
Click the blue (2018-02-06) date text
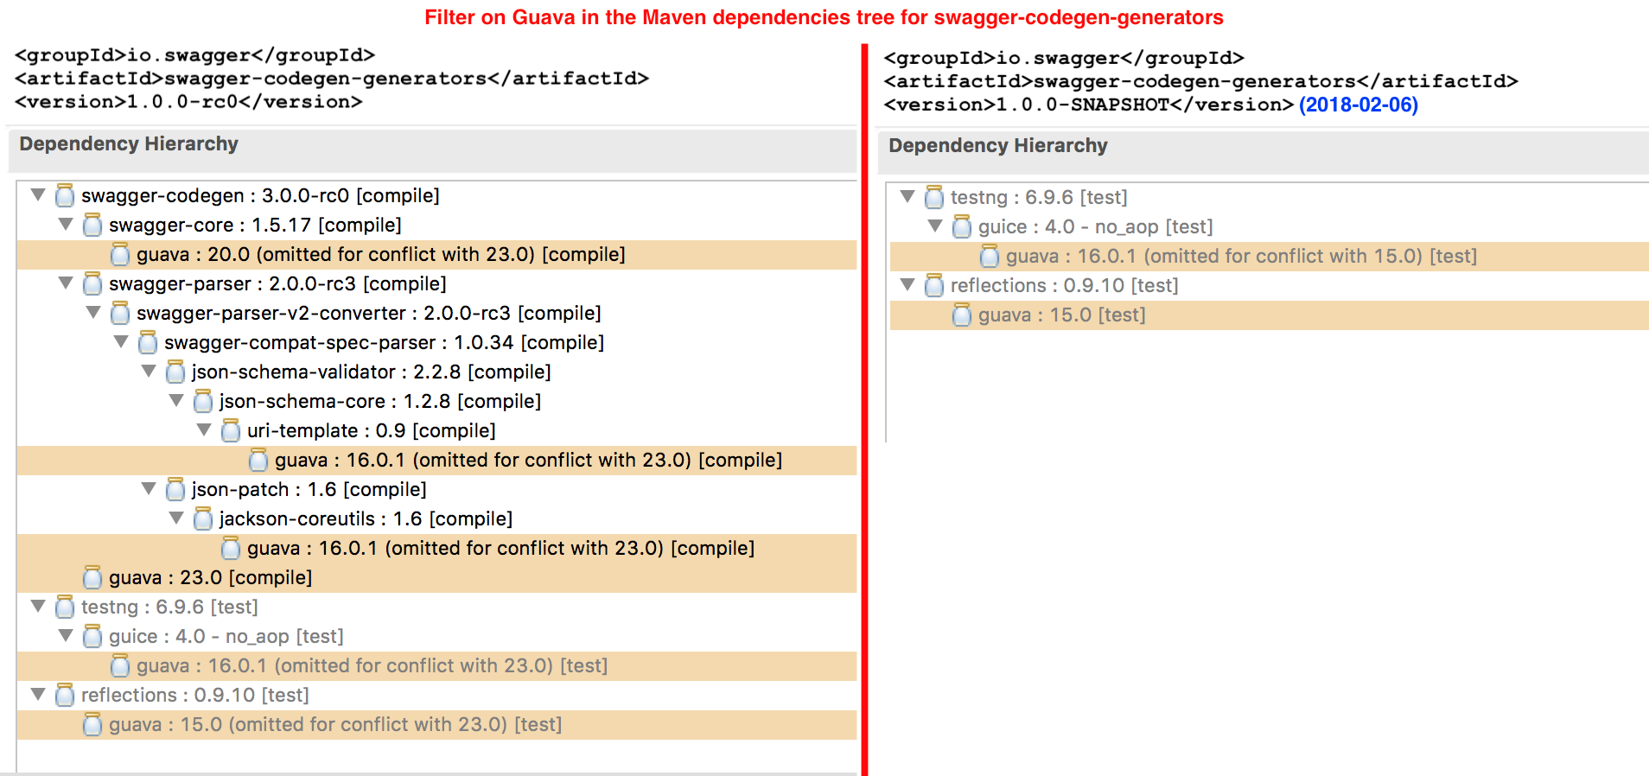click(x=1359, y=105)
